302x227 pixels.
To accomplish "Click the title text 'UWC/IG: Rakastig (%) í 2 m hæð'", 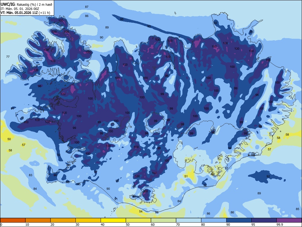I will tap(26, 5).
